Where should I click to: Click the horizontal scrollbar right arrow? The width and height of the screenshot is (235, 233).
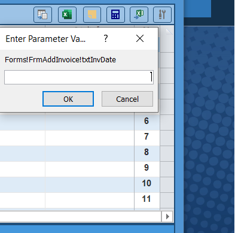click(x=167, y=216)
